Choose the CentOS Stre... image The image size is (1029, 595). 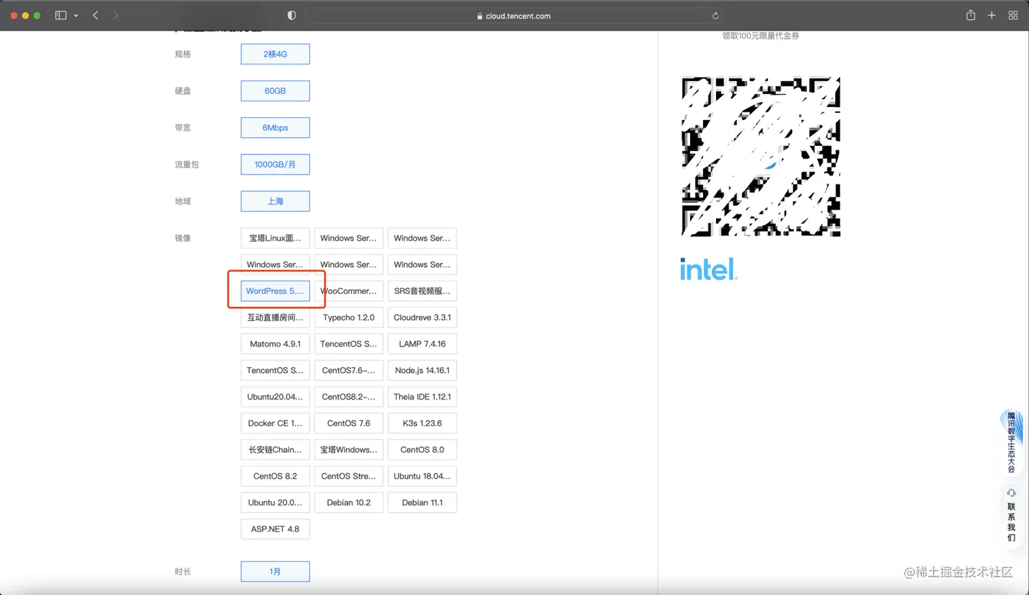[x=348, y=476]
